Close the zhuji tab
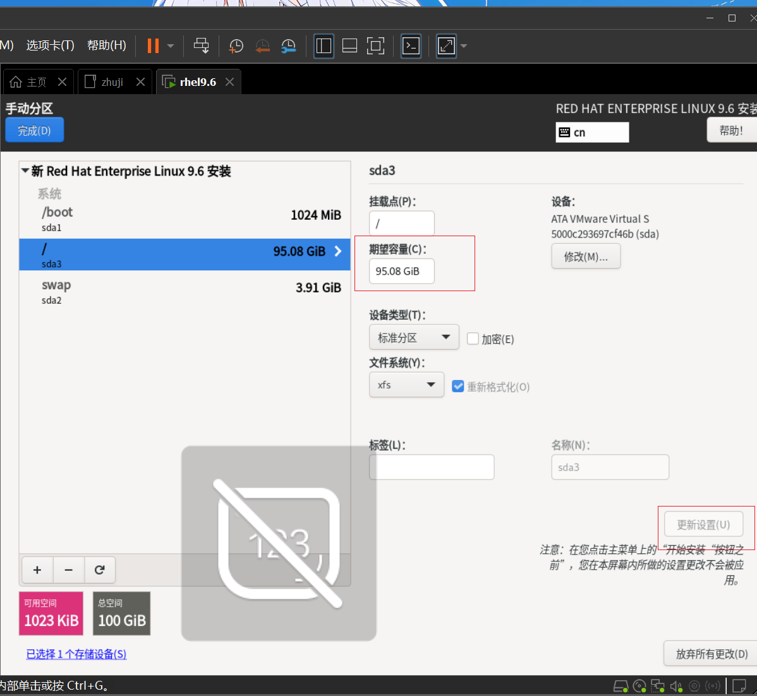The width and height of the screenshot is (757, 696). coord(140,82)
